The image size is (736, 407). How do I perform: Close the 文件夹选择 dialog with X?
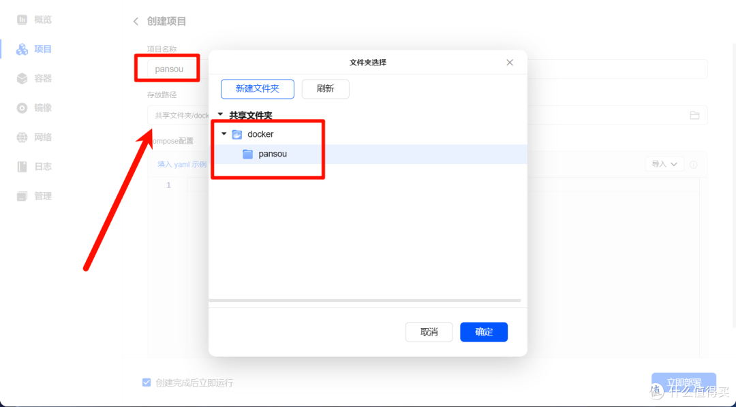point(510,63)
